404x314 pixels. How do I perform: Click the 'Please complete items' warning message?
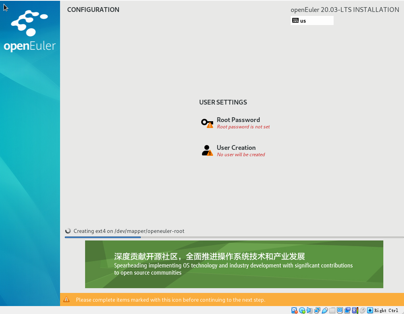tap(170, 300)
